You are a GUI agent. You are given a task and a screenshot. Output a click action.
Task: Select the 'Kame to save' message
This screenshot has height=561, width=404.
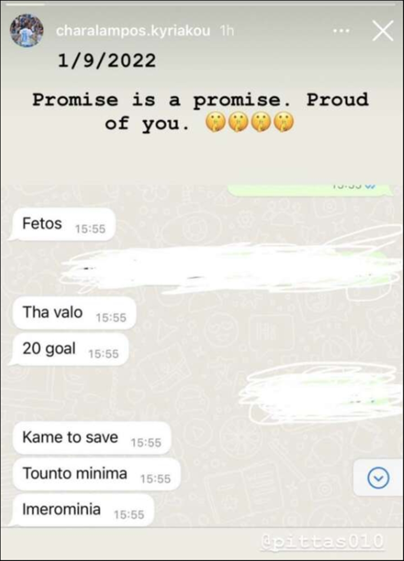tap(90, 438)
